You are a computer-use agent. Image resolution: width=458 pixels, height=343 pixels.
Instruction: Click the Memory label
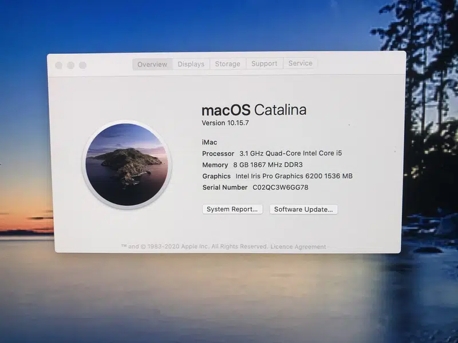click(215, 165)
